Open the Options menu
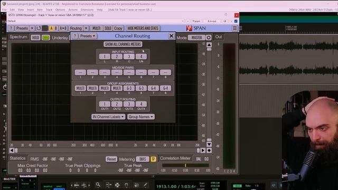 pos(60,9)
